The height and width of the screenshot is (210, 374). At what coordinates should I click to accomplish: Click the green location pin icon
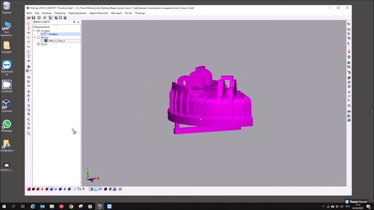44,18
